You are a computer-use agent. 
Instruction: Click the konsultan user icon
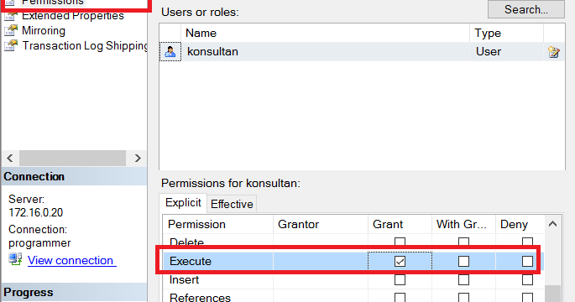coord(170,52)
